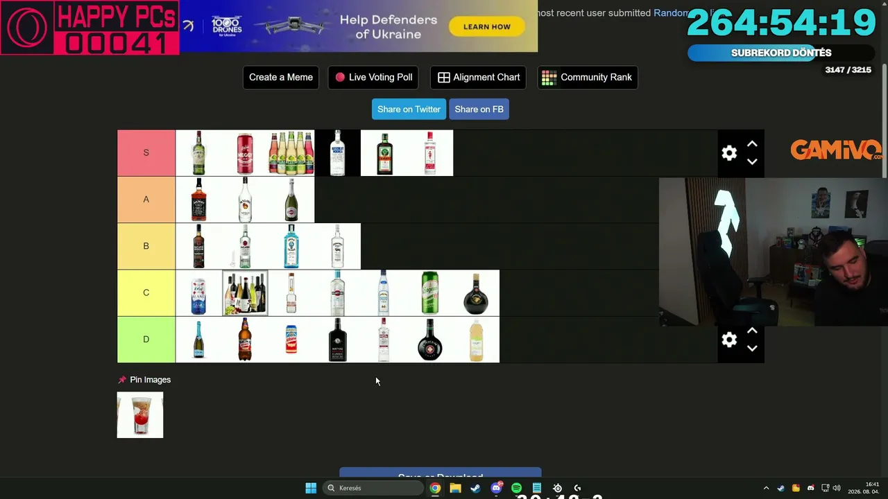888x499 pixels.
Task: Select the Jameson whiskey bottle in S tier
Action: 198,153
